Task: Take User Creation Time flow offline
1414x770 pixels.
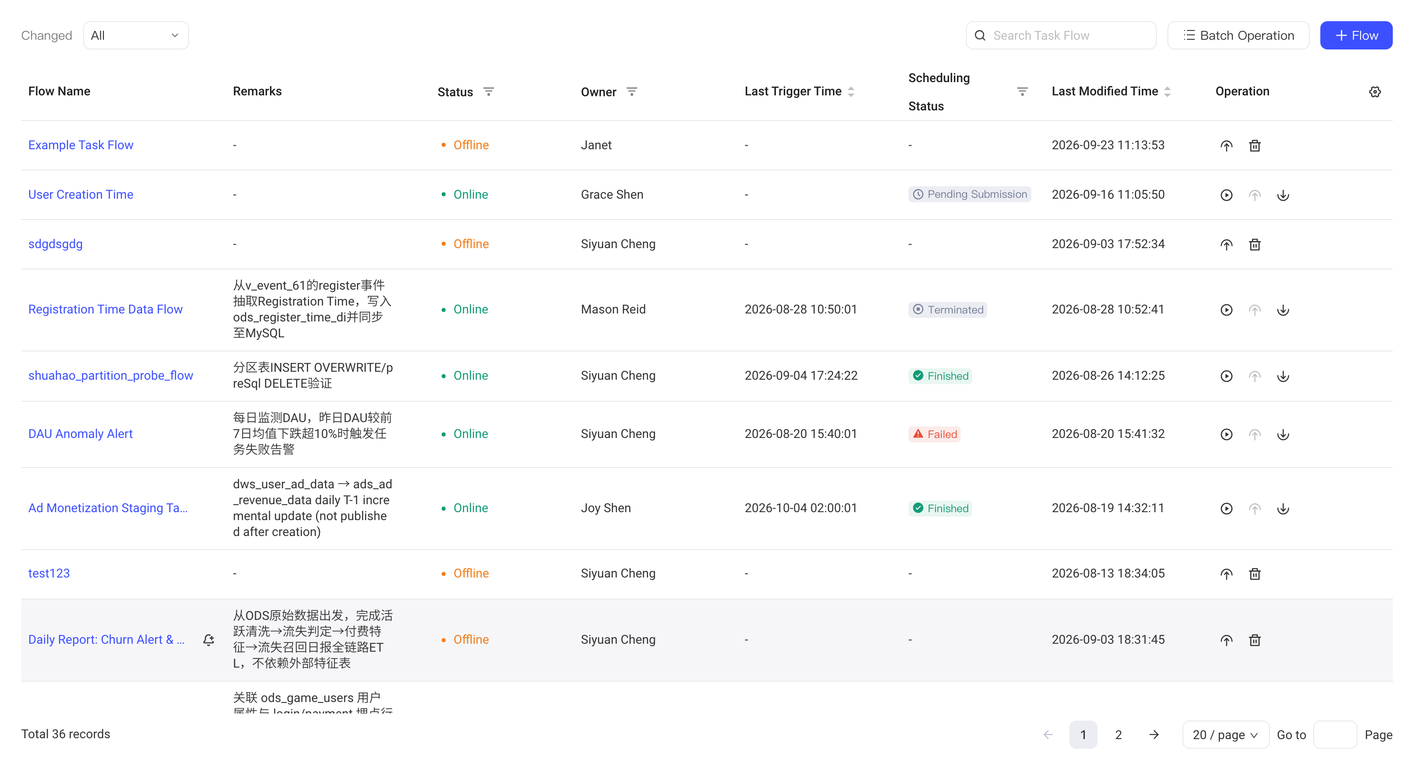Action: click(x=1283, y=195)
